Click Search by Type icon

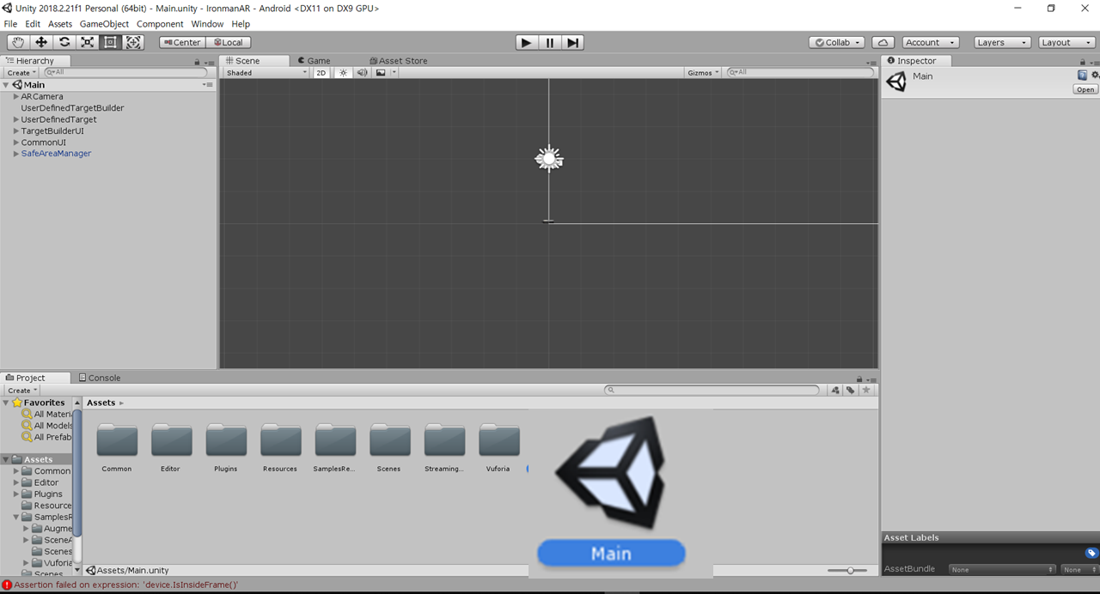pyautogui.click(x=834, y=390)
